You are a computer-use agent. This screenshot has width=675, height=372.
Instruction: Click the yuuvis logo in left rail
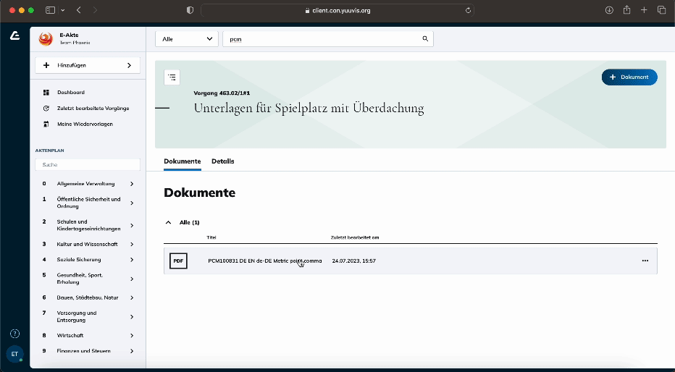click(14, 35)
